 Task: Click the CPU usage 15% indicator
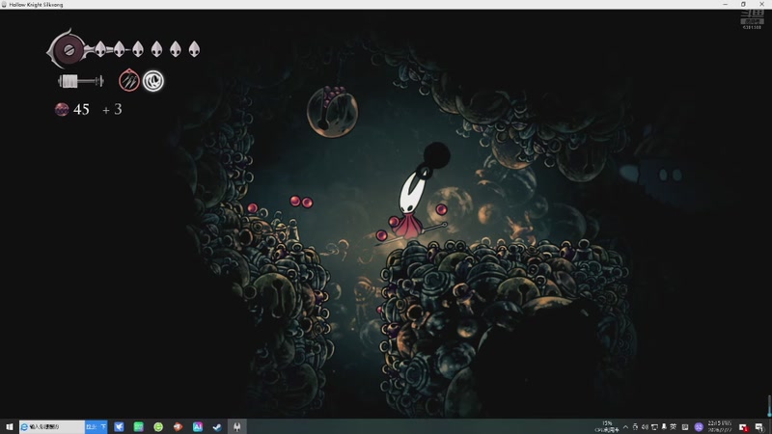click(607, 426)
